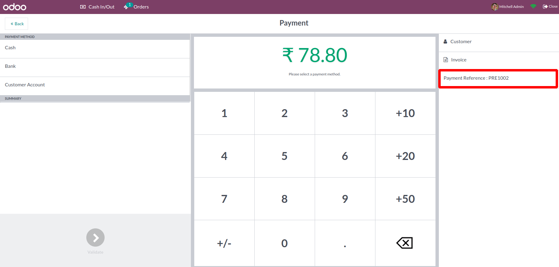
Task: Tap number 5 on the numpad
Action: click(284, 156)
